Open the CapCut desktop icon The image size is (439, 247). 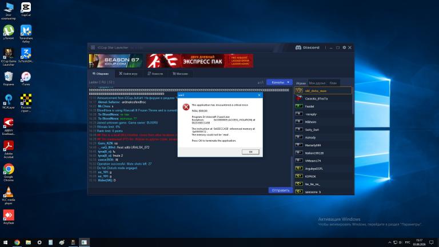pos(26,9)
